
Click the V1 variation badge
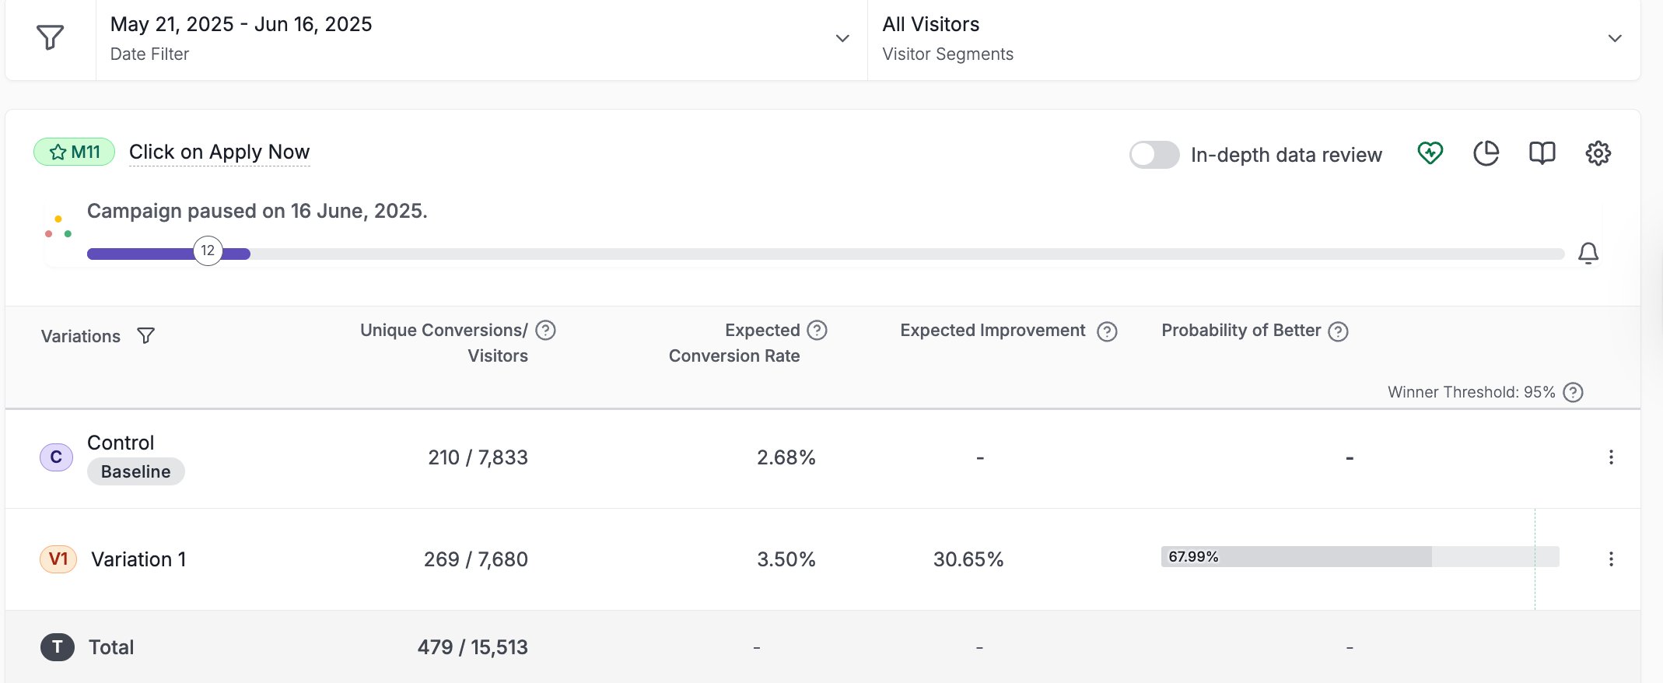[x=58, y=559]
